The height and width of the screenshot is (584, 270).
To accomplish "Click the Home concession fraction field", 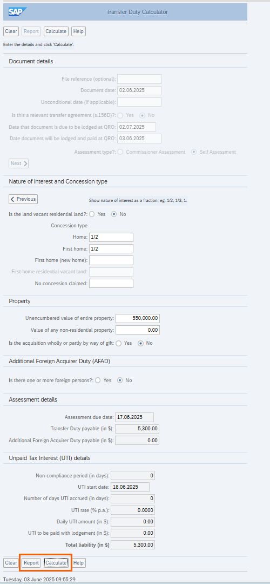I will (x=111, y=237).
